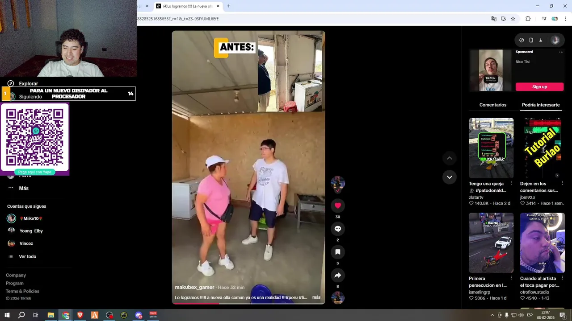Switch to the Podría interesarte tab
The width and height of the screenshot is (572, 321).
tap(541, 105)
